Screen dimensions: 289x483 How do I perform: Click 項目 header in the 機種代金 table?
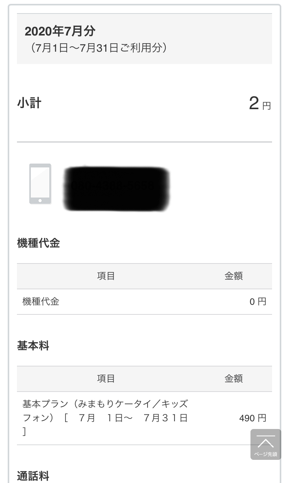(x=106, y=276)
